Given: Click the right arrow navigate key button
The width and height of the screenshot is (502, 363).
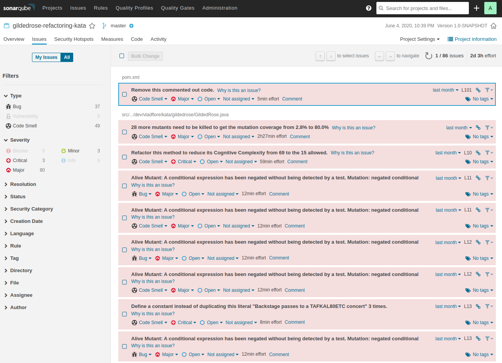Looking at the screenshot, I should coord(390,56).
